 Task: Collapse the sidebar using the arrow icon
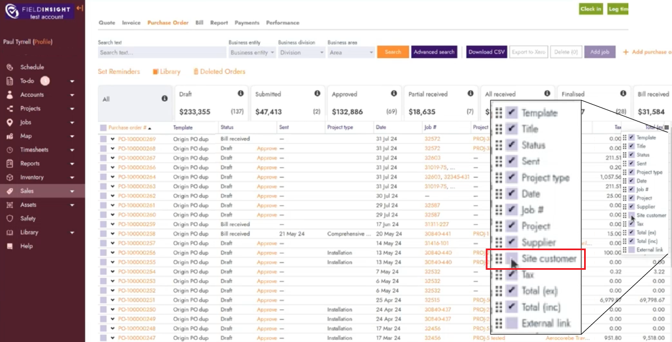(x=80, y=8)
